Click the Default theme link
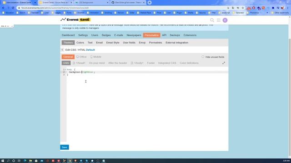This screenshot has width=291, height=163. (x=90, y=50)
